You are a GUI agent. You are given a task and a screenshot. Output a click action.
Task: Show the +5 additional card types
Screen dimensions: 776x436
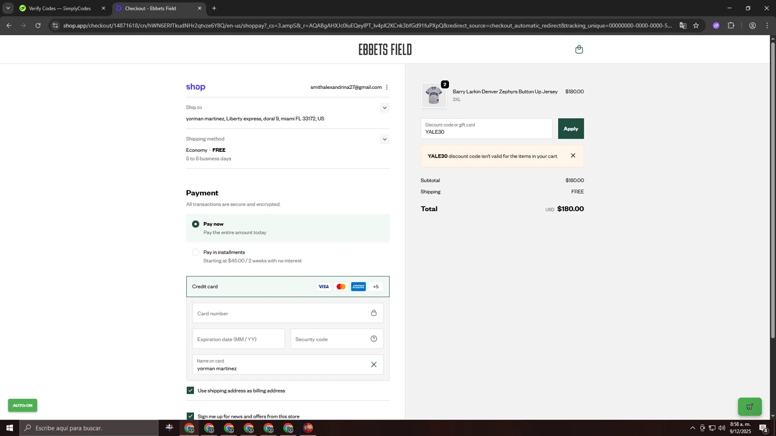coord(376,287)
